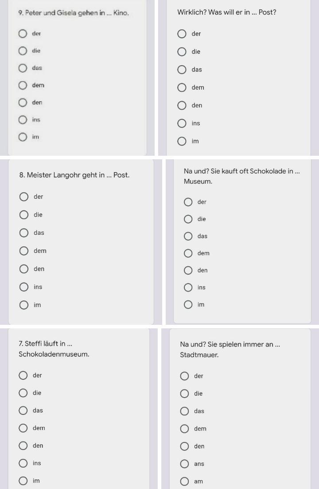Pick 'das' for question 8 Post

25,233
